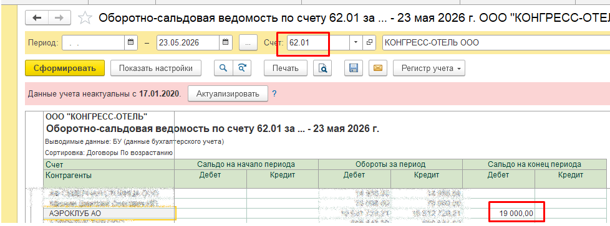The height and width of the screenshot is (226, 610).
Task: Click the Печать button
Action: click(x=286, y=68)
